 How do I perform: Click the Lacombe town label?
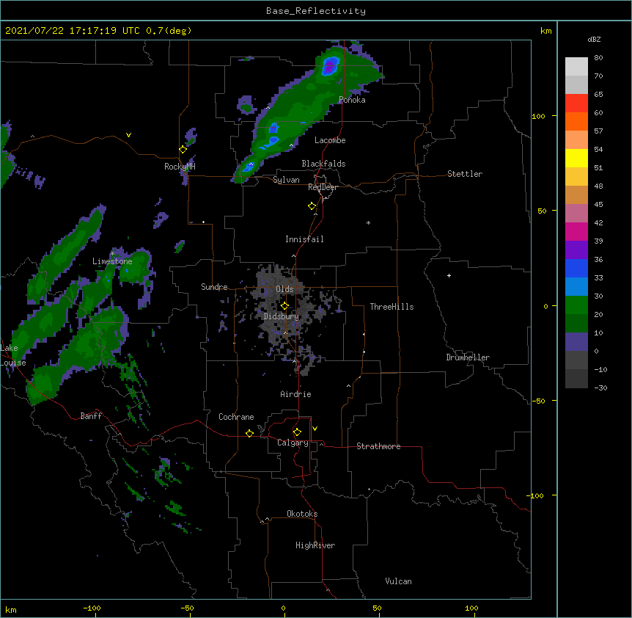coord(330,140)
